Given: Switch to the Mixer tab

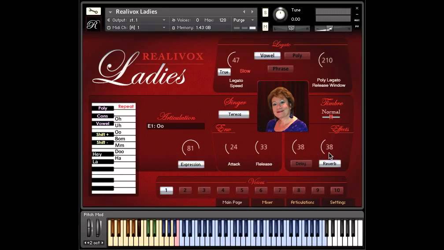Looking at the screenshot, I should (x=267, y=202).
